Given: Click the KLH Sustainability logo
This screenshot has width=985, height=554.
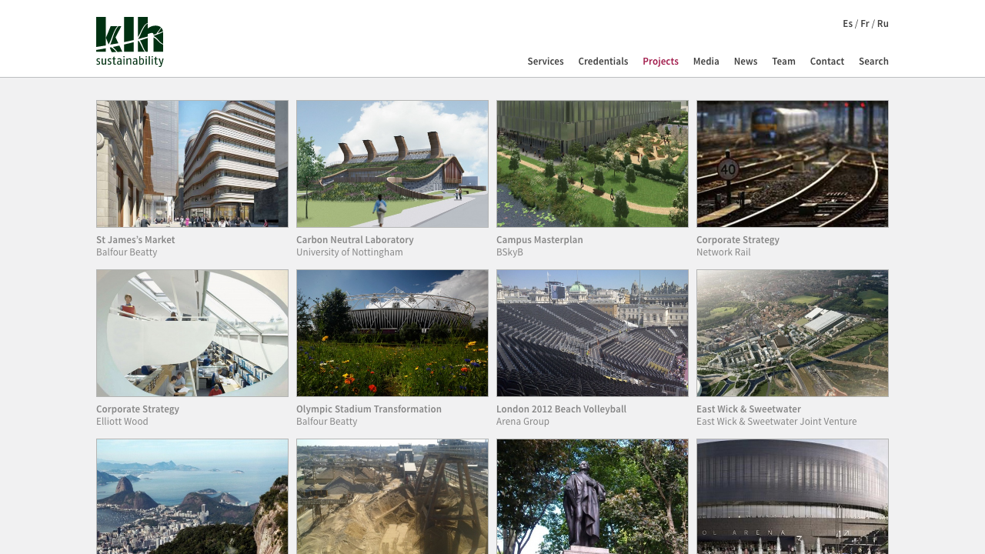Looking at the screenshot, I should coord(129,42).
